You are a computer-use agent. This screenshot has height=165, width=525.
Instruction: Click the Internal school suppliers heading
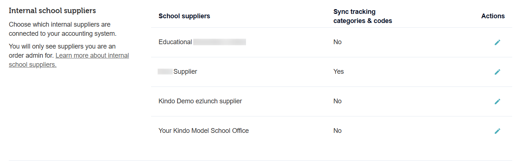coord(52,11)
